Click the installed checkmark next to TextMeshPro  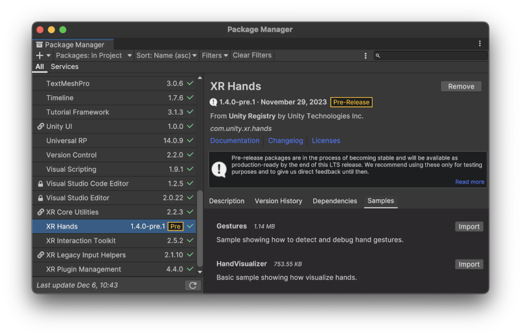coord(190,83)
